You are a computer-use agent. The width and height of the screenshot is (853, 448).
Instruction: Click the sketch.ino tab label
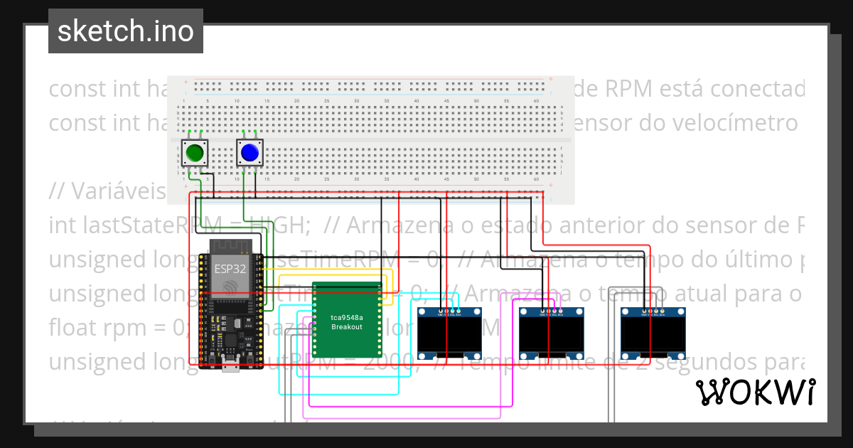coord(125,30)
